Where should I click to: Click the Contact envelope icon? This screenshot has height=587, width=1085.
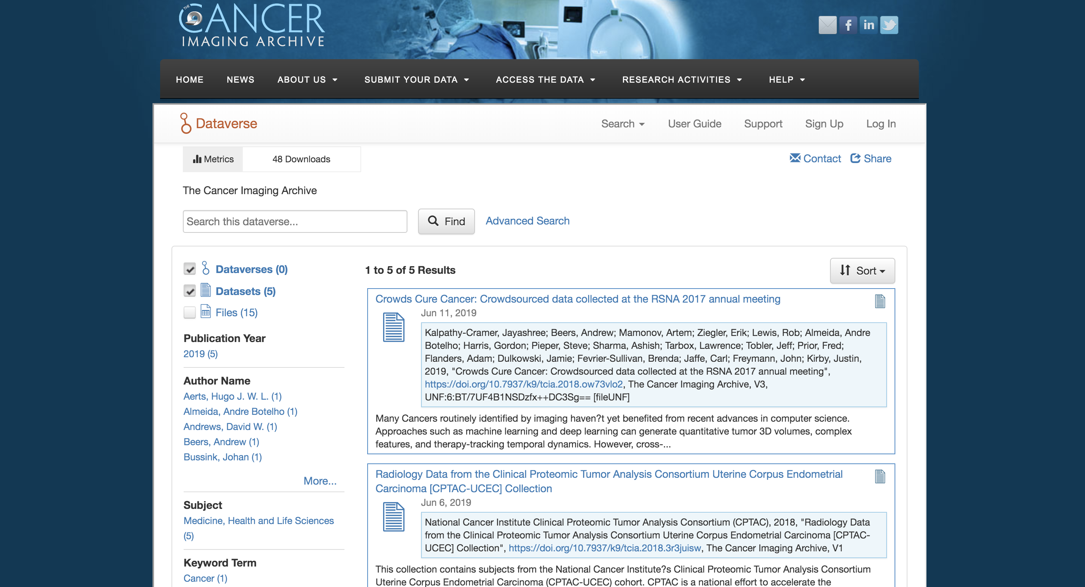point(795,158)
